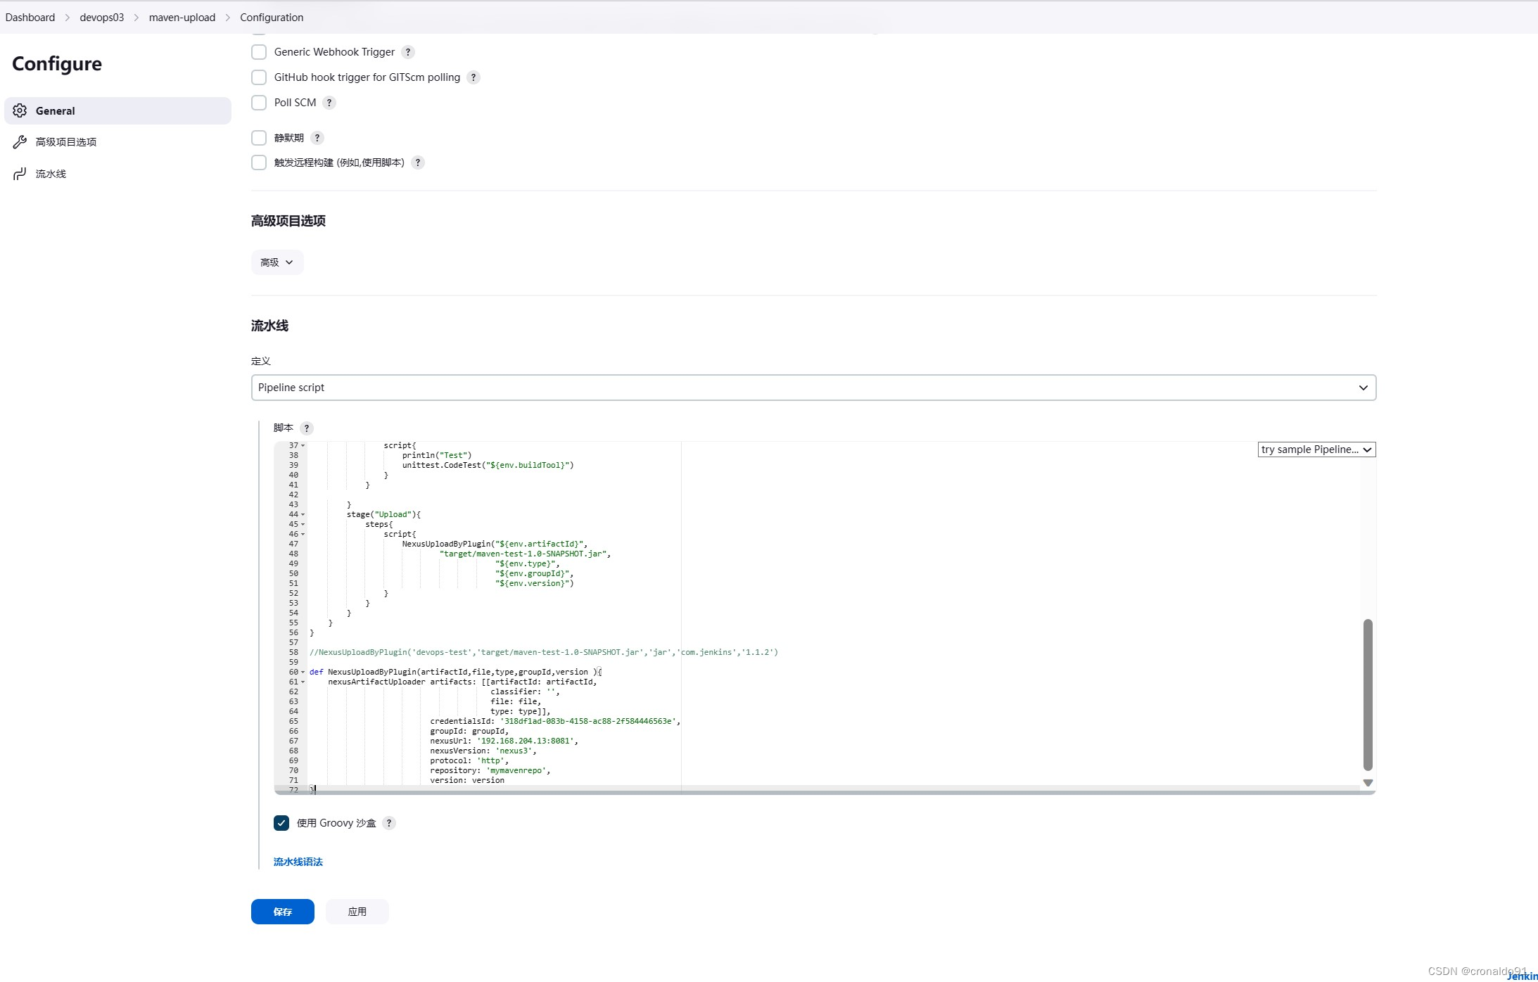Open help icon for 使用 Groovy 沙盒
The height and width of the screenshot is (982, 1538).
pos(389,823)
